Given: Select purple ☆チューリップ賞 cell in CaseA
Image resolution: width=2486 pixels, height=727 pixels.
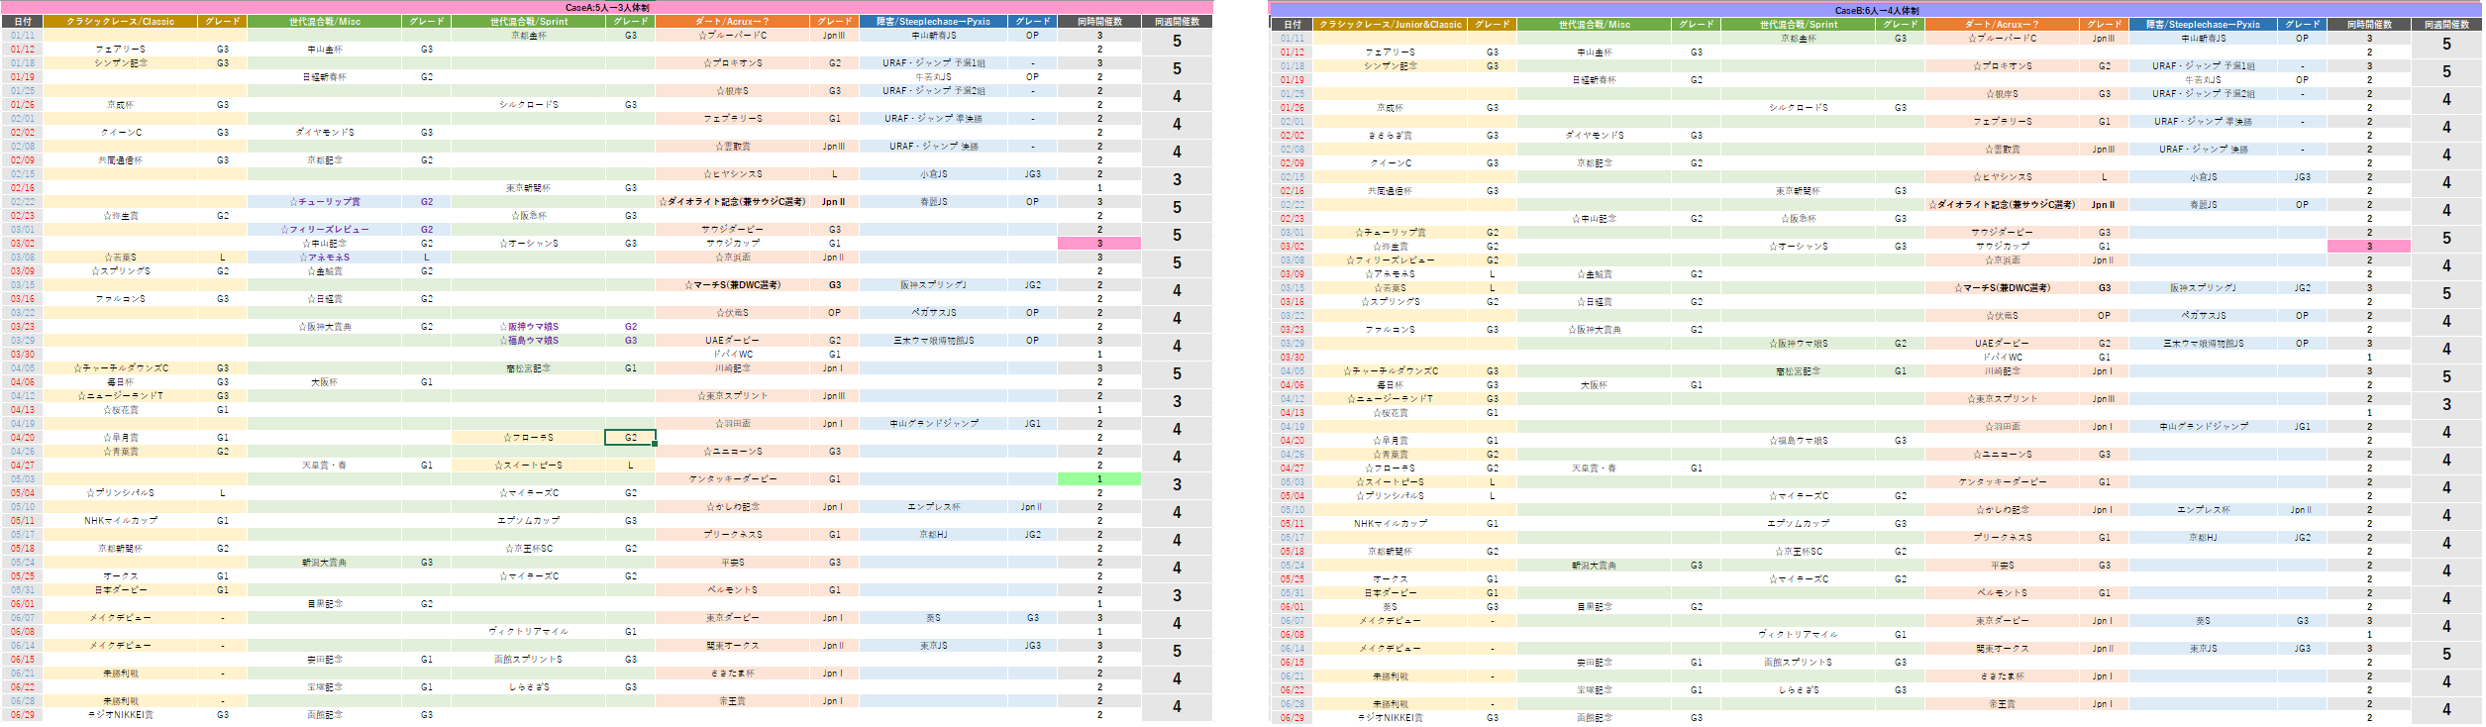Looking at the screenshot, I should point(325,201).
